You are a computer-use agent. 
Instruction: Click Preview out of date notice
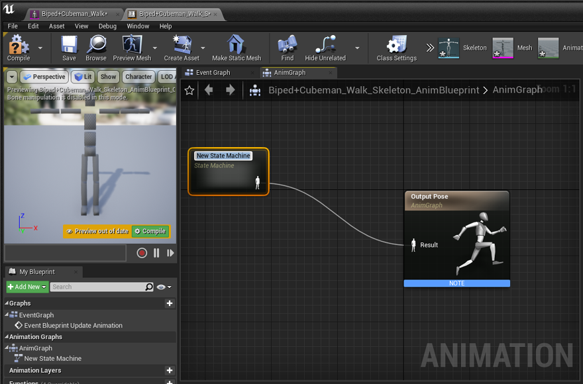97,231
